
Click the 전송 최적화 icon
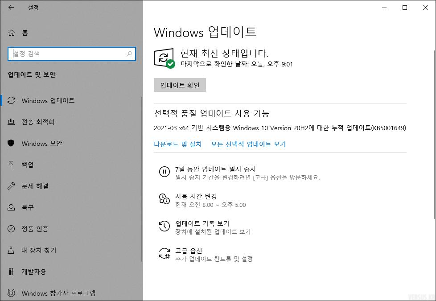[11, 122]
